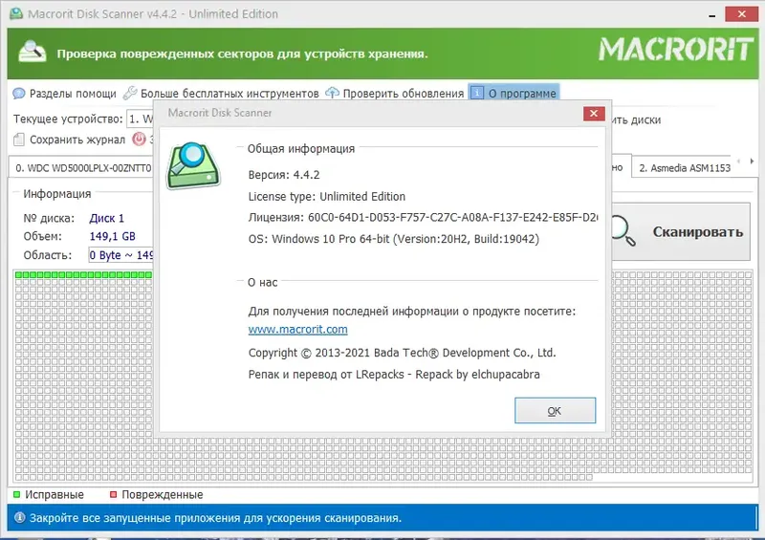
Task: Click the Macrorit app icon in the title bar
Action: 16,13
